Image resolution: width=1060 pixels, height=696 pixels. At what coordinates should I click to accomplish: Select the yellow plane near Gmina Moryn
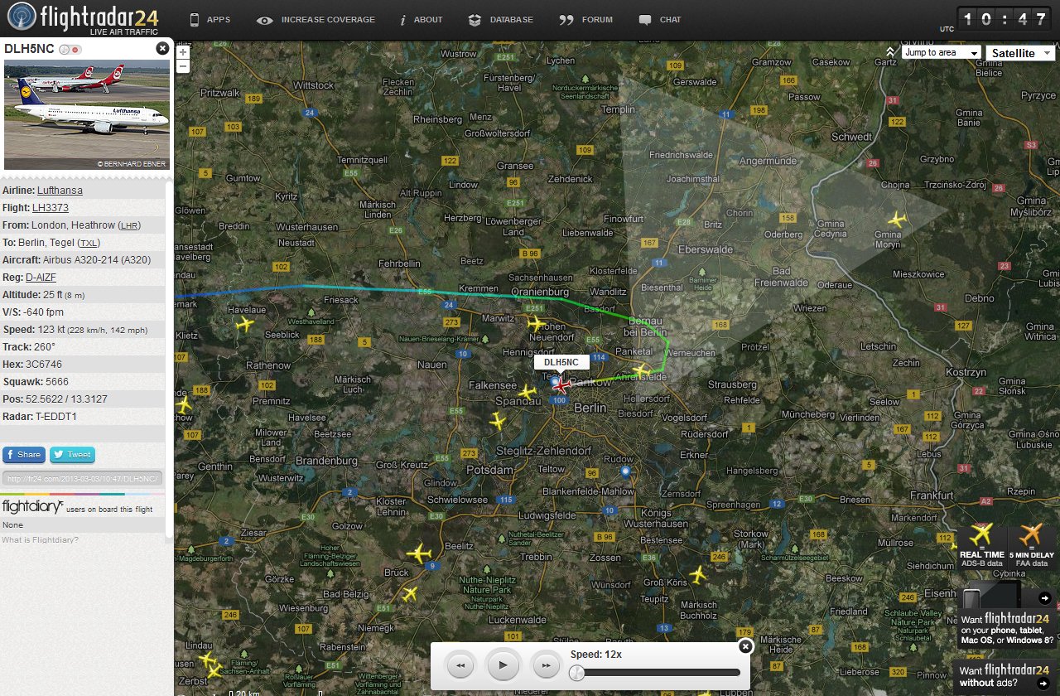point(897,220)
